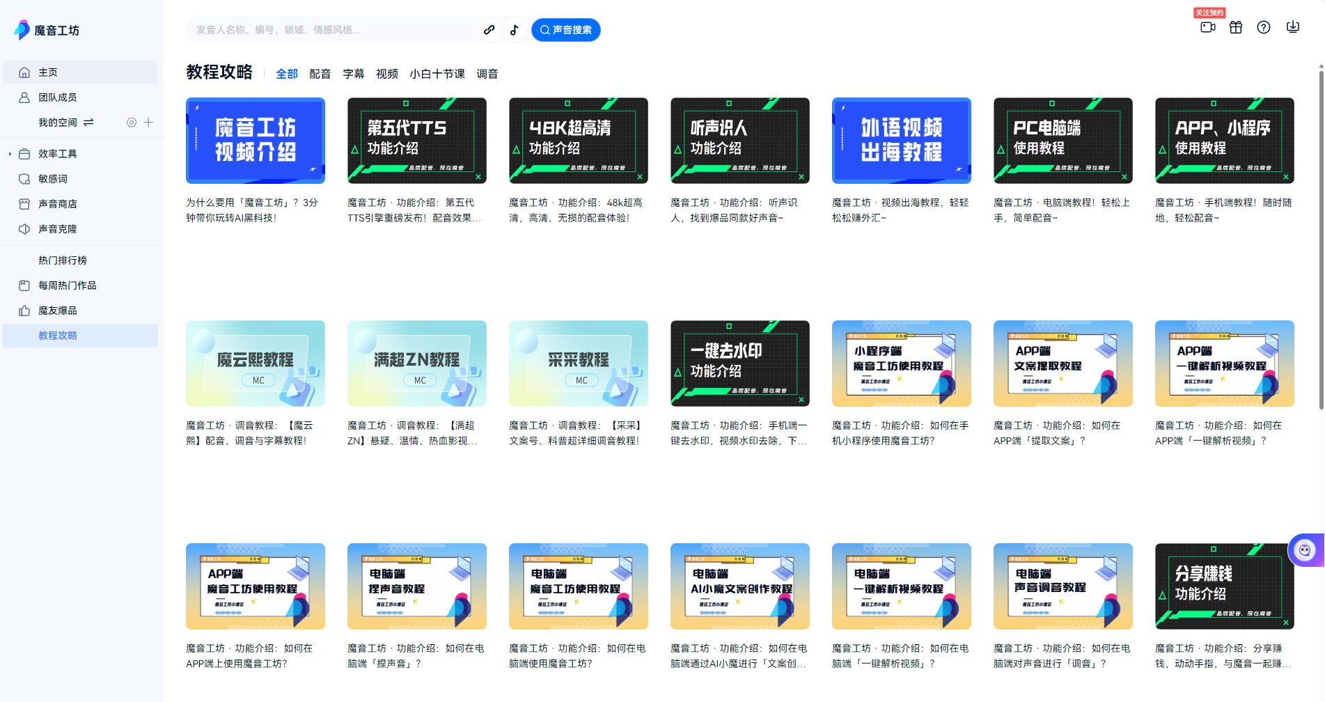The width and height of the screenshot is (1325, 702).
Task: Open the space settings gear icon
Action: (x=132, y=123)
